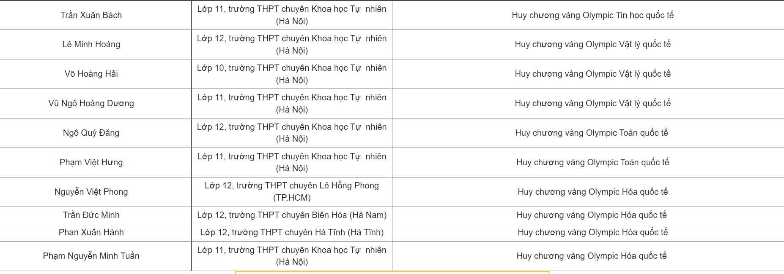
Task: Click the Biên Hòa (Hà Nam) school cell
Action: point(292,215)
